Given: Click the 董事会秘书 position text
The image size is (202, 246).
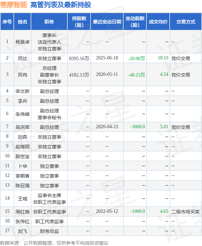Looking at the screenshot, I should coord(49,117).
